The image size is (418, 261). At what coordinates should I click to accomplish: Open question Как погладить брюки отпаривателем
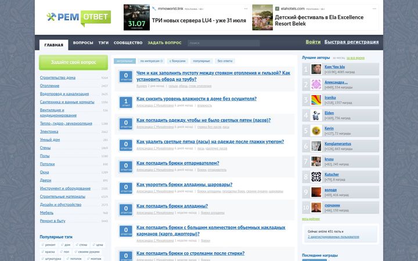pyautogui.click(x=178, y=163)
